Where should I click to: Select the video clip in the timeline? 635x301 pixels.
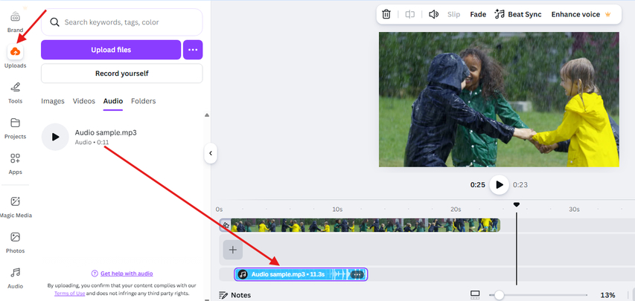pyautogui.click(x=360, y=225)
